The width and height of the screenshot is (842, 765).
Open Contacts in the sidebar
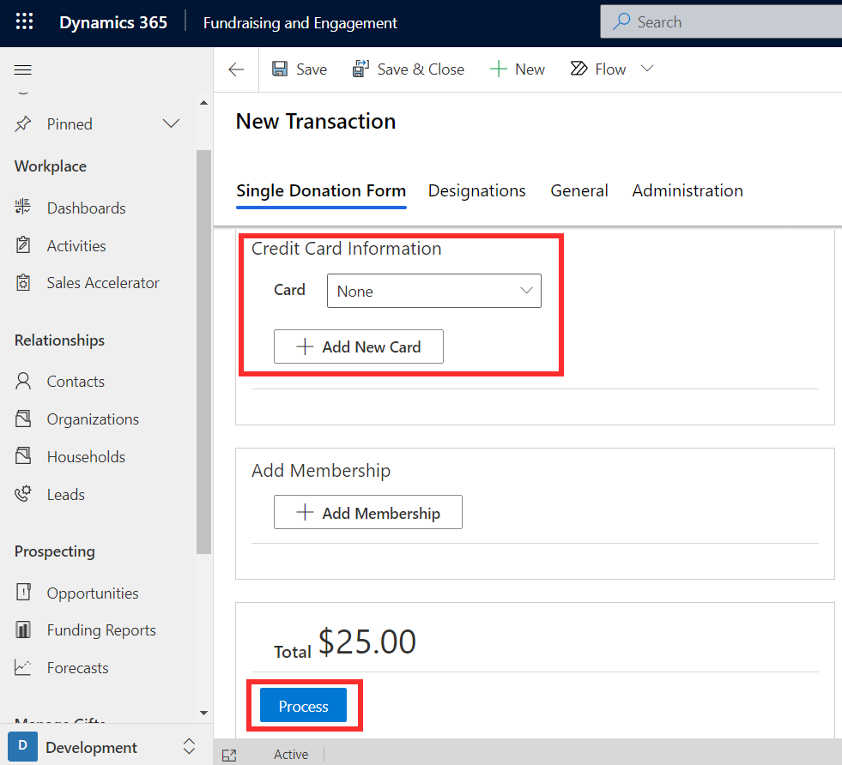point(76,382)
